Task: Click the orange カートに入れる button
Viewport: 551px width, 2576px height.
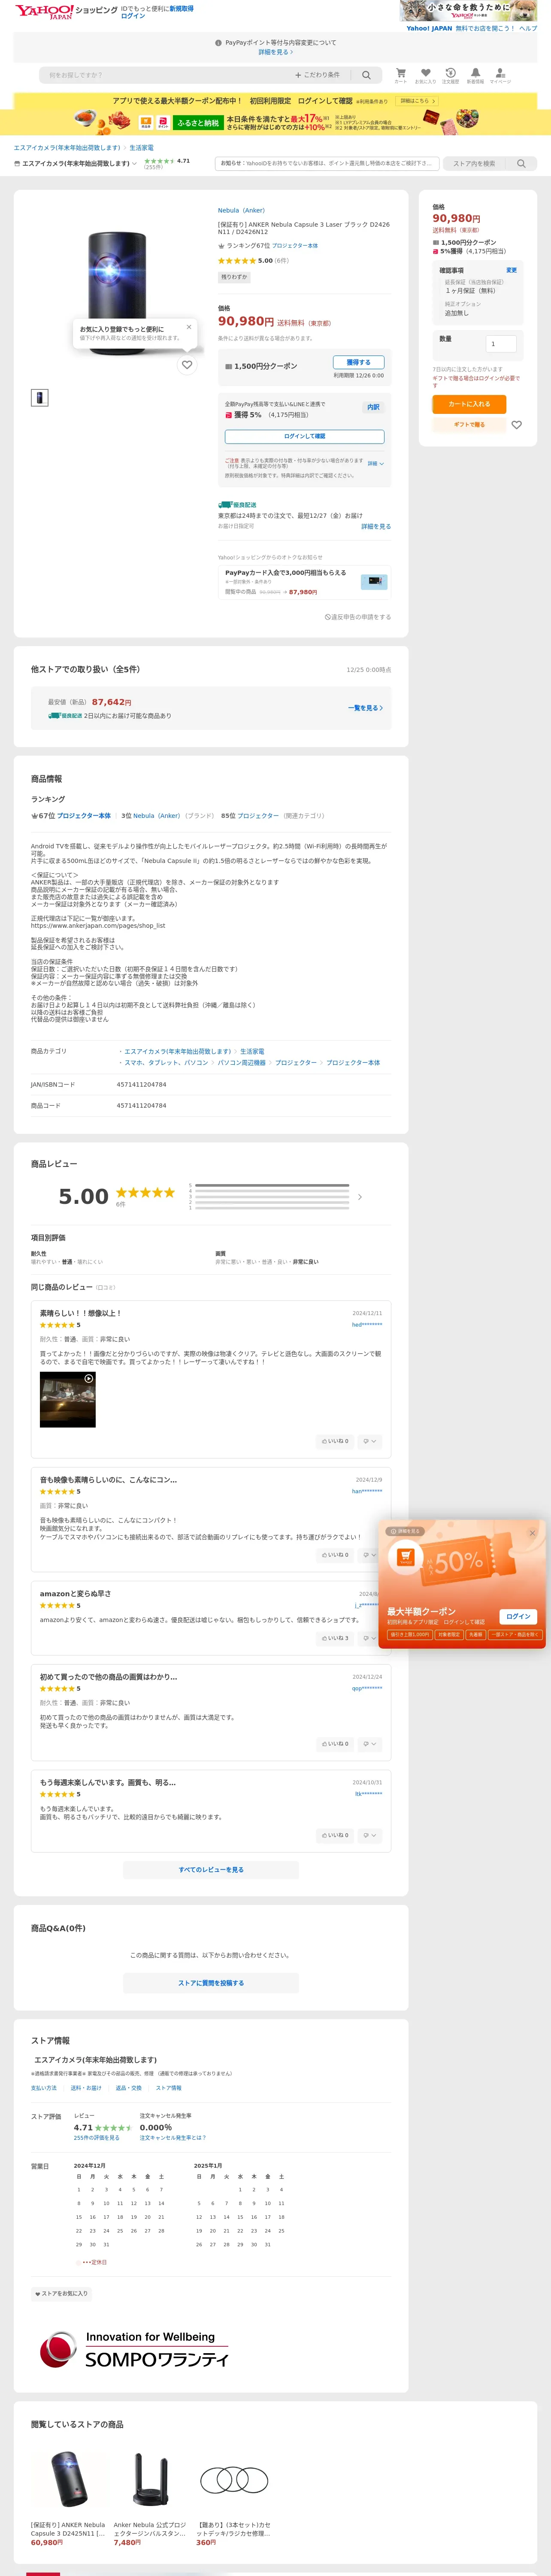Action: 469,404
